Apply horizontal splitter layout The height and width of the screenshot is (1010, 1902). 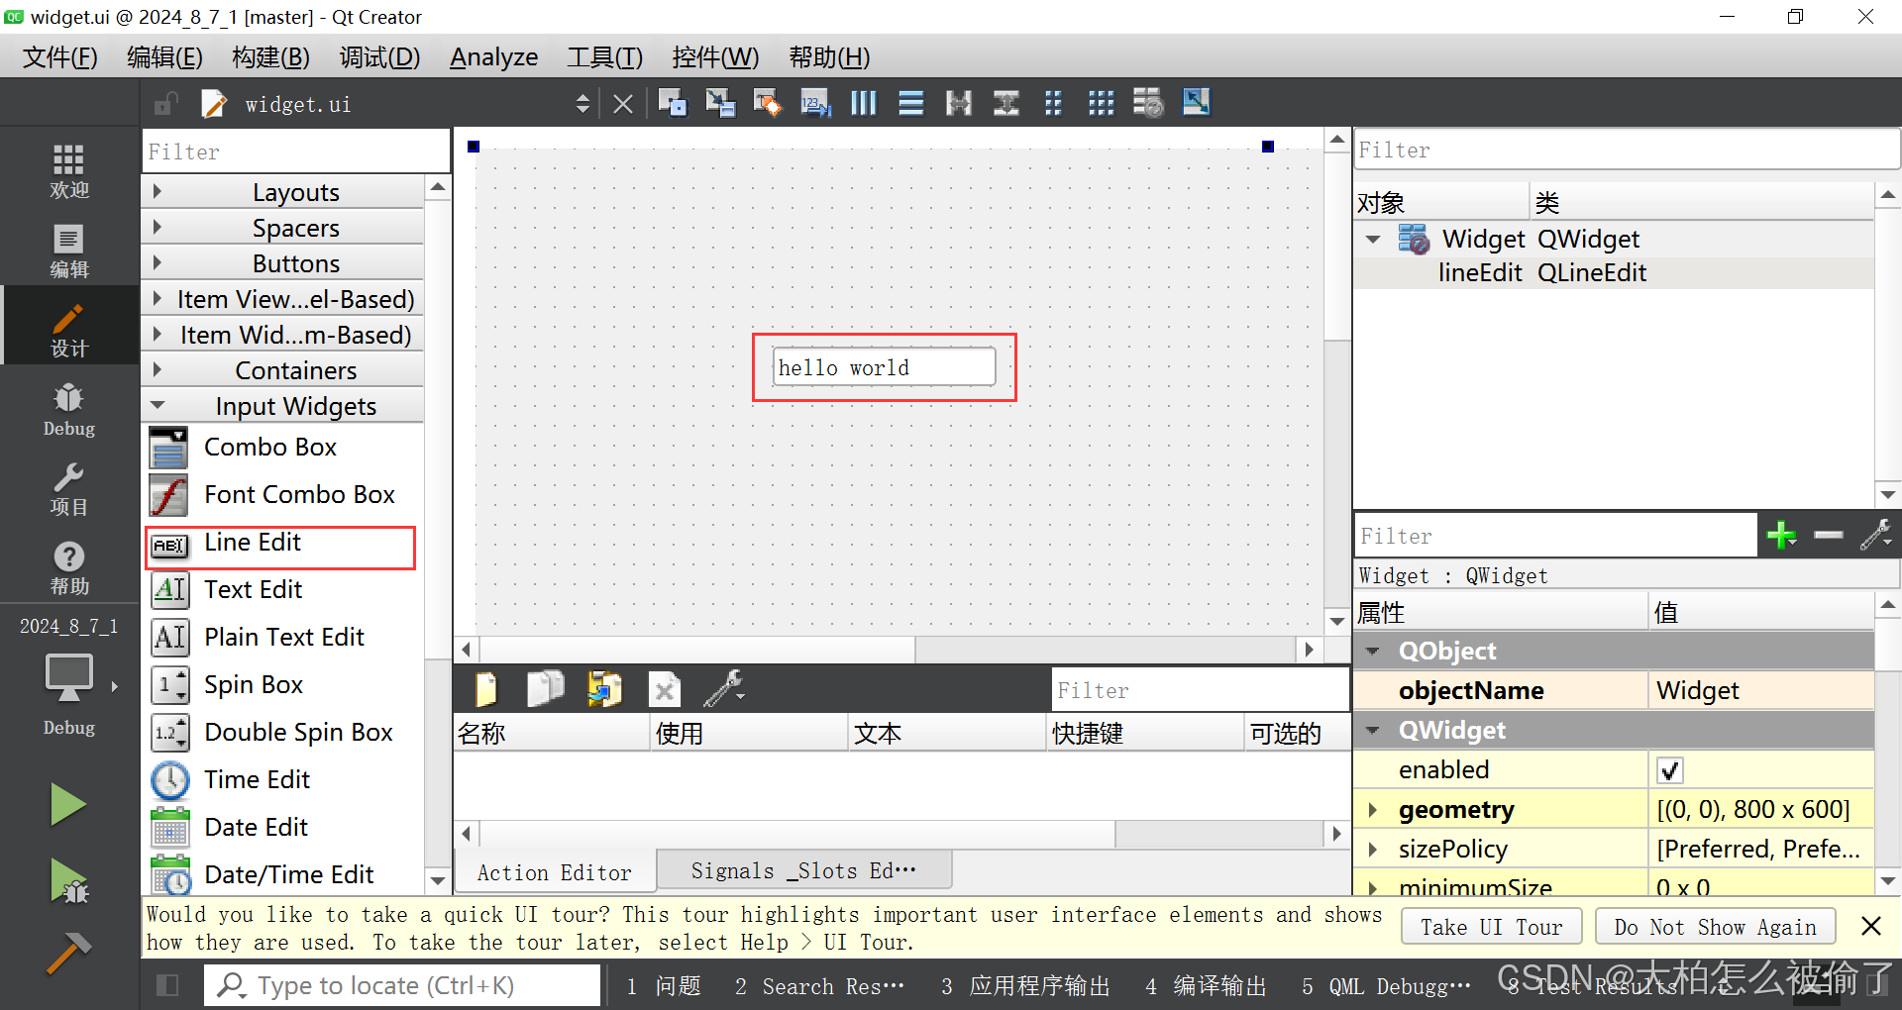(x=959, y=103)
